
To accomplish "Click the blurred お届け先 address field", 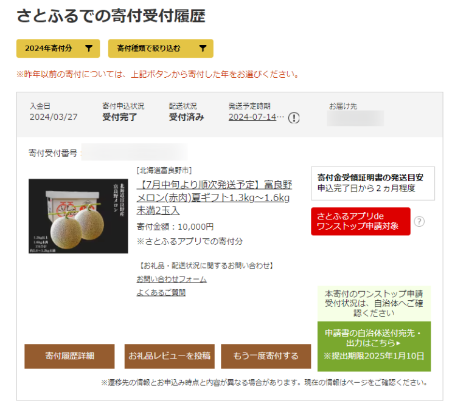I will click(x=355, y=119).
